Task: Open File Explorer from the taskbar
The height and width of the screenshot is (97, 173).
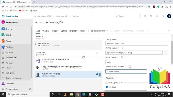Action: click(71, 95)
